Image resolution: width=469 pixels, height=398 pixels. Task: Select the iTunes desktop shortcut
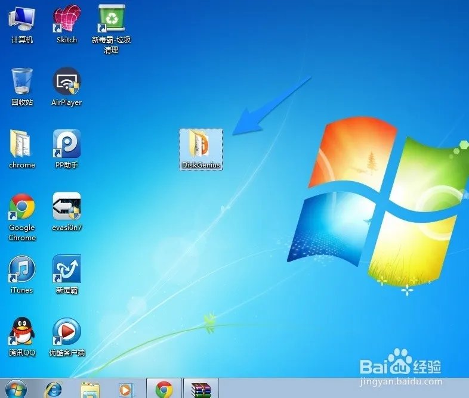pyautogui.click(x=22, y=270)
